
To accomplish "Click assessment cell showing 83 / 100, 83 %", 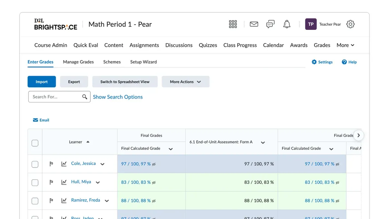I will point(231,182).
